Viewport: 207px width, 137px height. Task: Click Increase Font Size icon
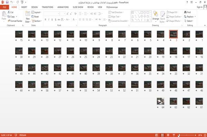point(68,14)
